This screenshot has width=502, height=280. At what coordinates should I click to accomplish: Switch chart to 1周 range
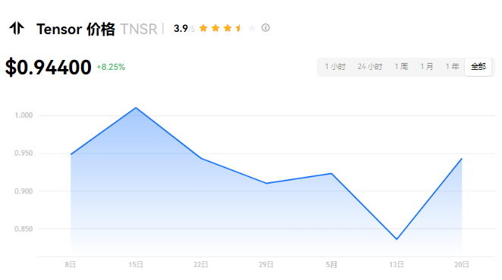401,67
